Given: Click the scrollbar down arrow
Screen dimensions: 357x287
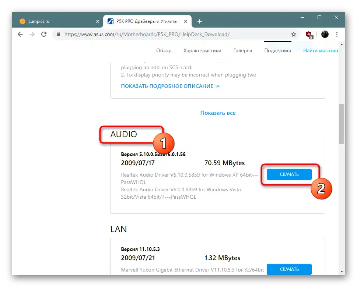Looking at the screenshot, I should pyautogui.click(x=341, y=271).
